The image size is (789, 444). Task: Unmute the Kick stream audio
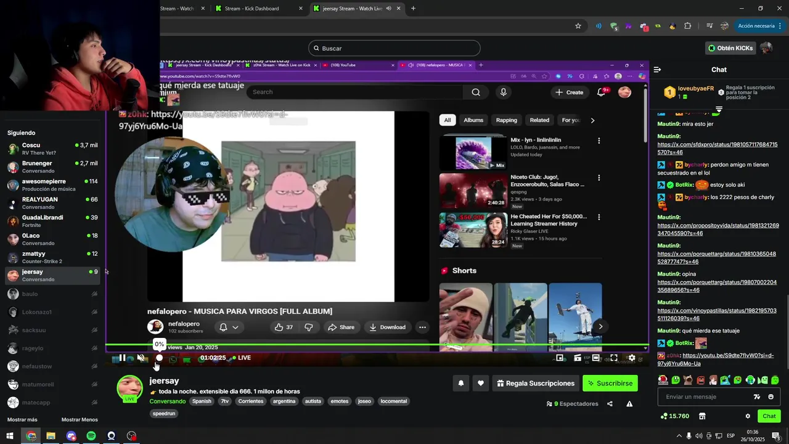click(x=141, y=358)
